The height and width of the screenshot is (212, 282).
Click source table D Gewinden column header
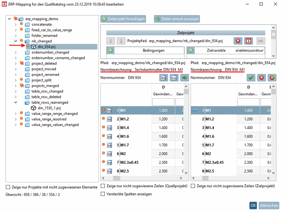(x=163, y=91)
